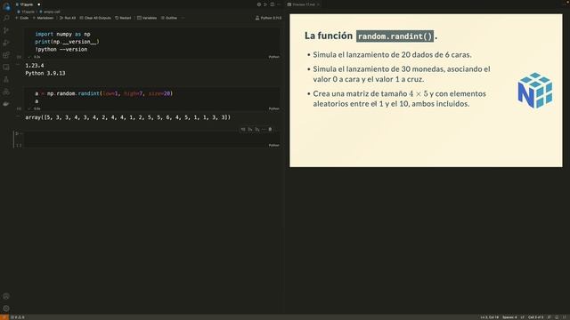The height and width of the screenshot is (320, 570).
Task: Click the run icon in editor title
Action: click(x=265, y=4)
